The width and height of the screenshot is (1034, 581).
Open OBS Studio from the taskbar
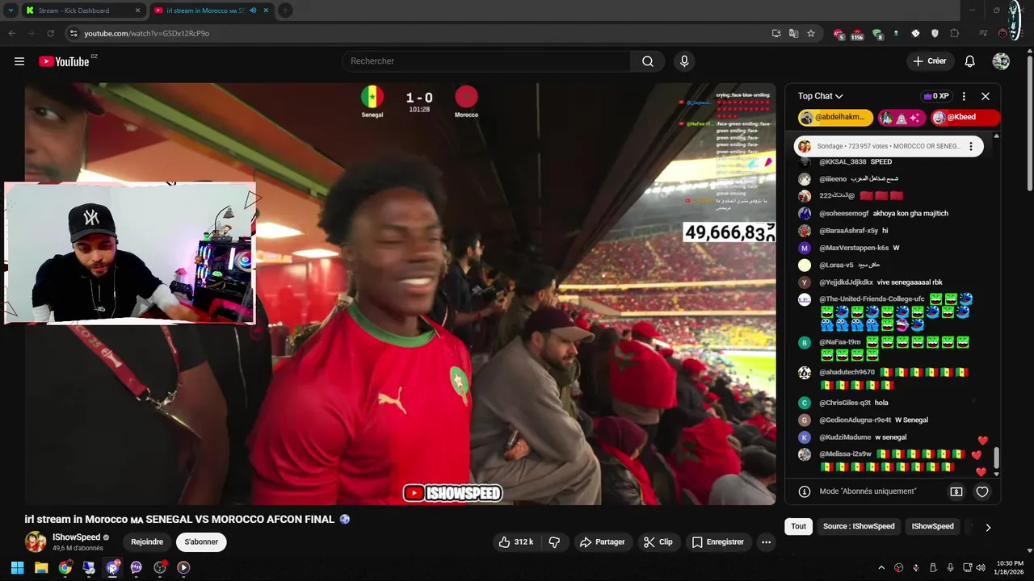(x=160, y=567)
